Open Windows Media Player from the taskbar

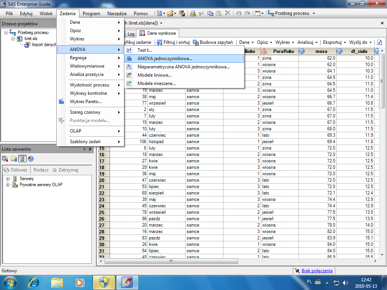(79, 282)
